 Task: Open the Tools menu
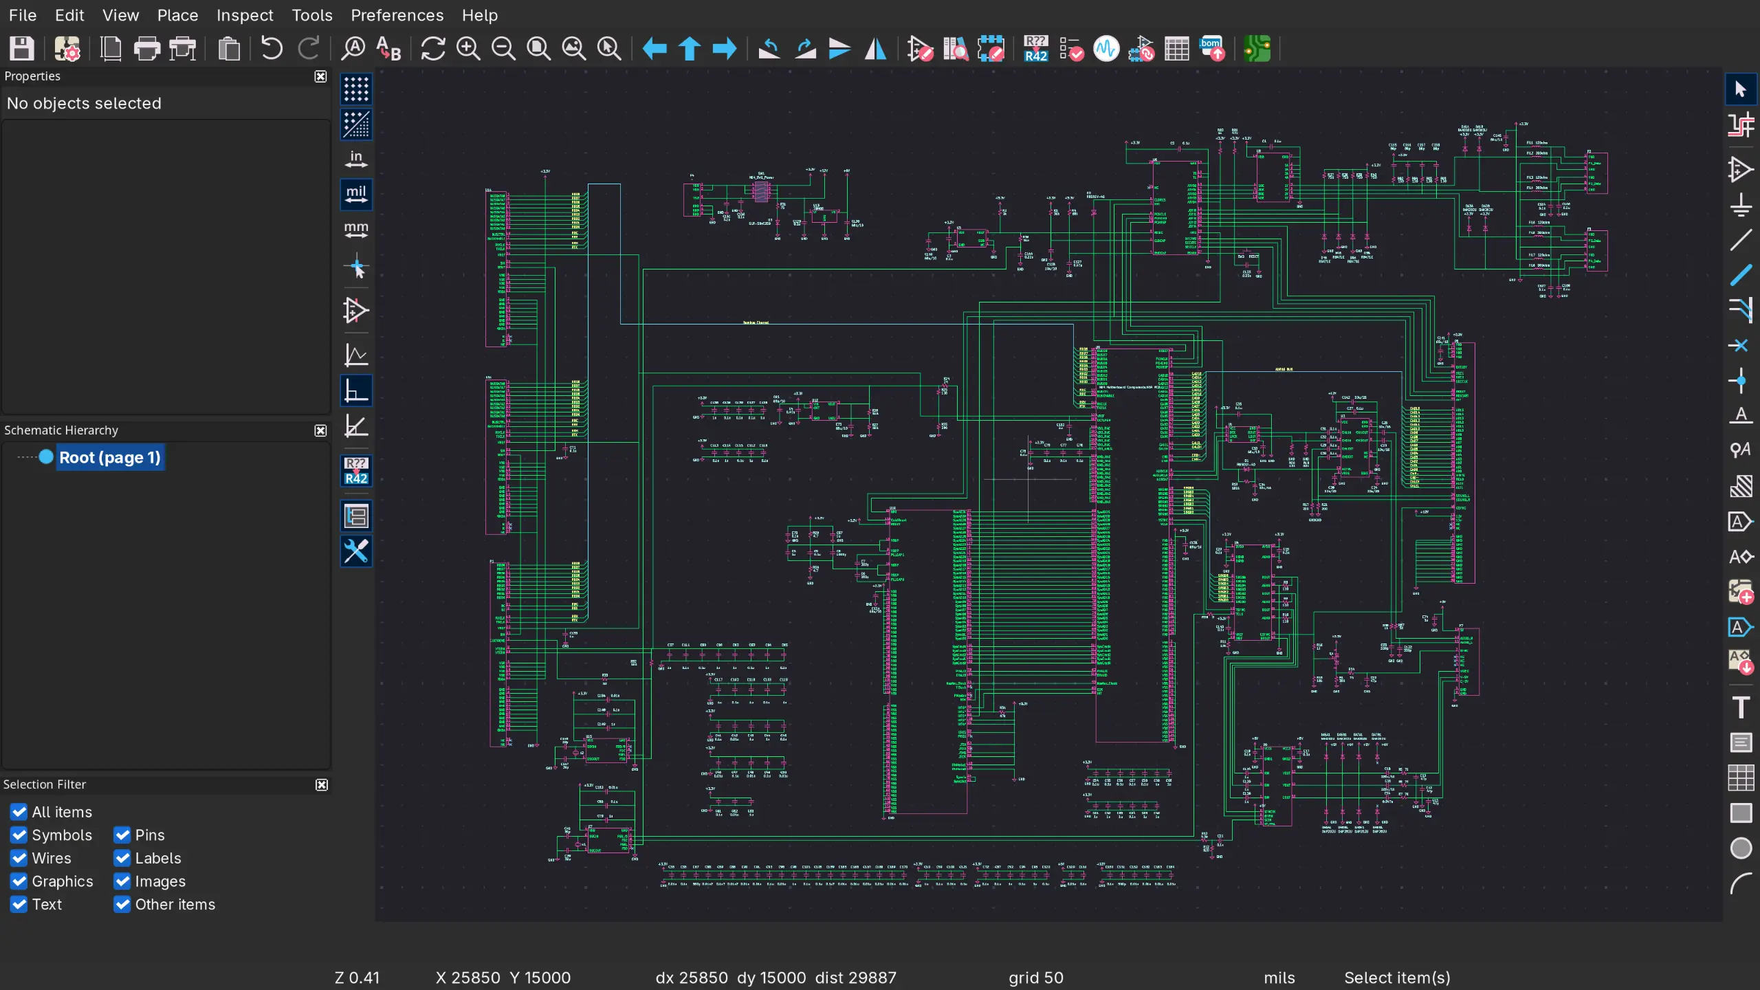tap(312, 15)
